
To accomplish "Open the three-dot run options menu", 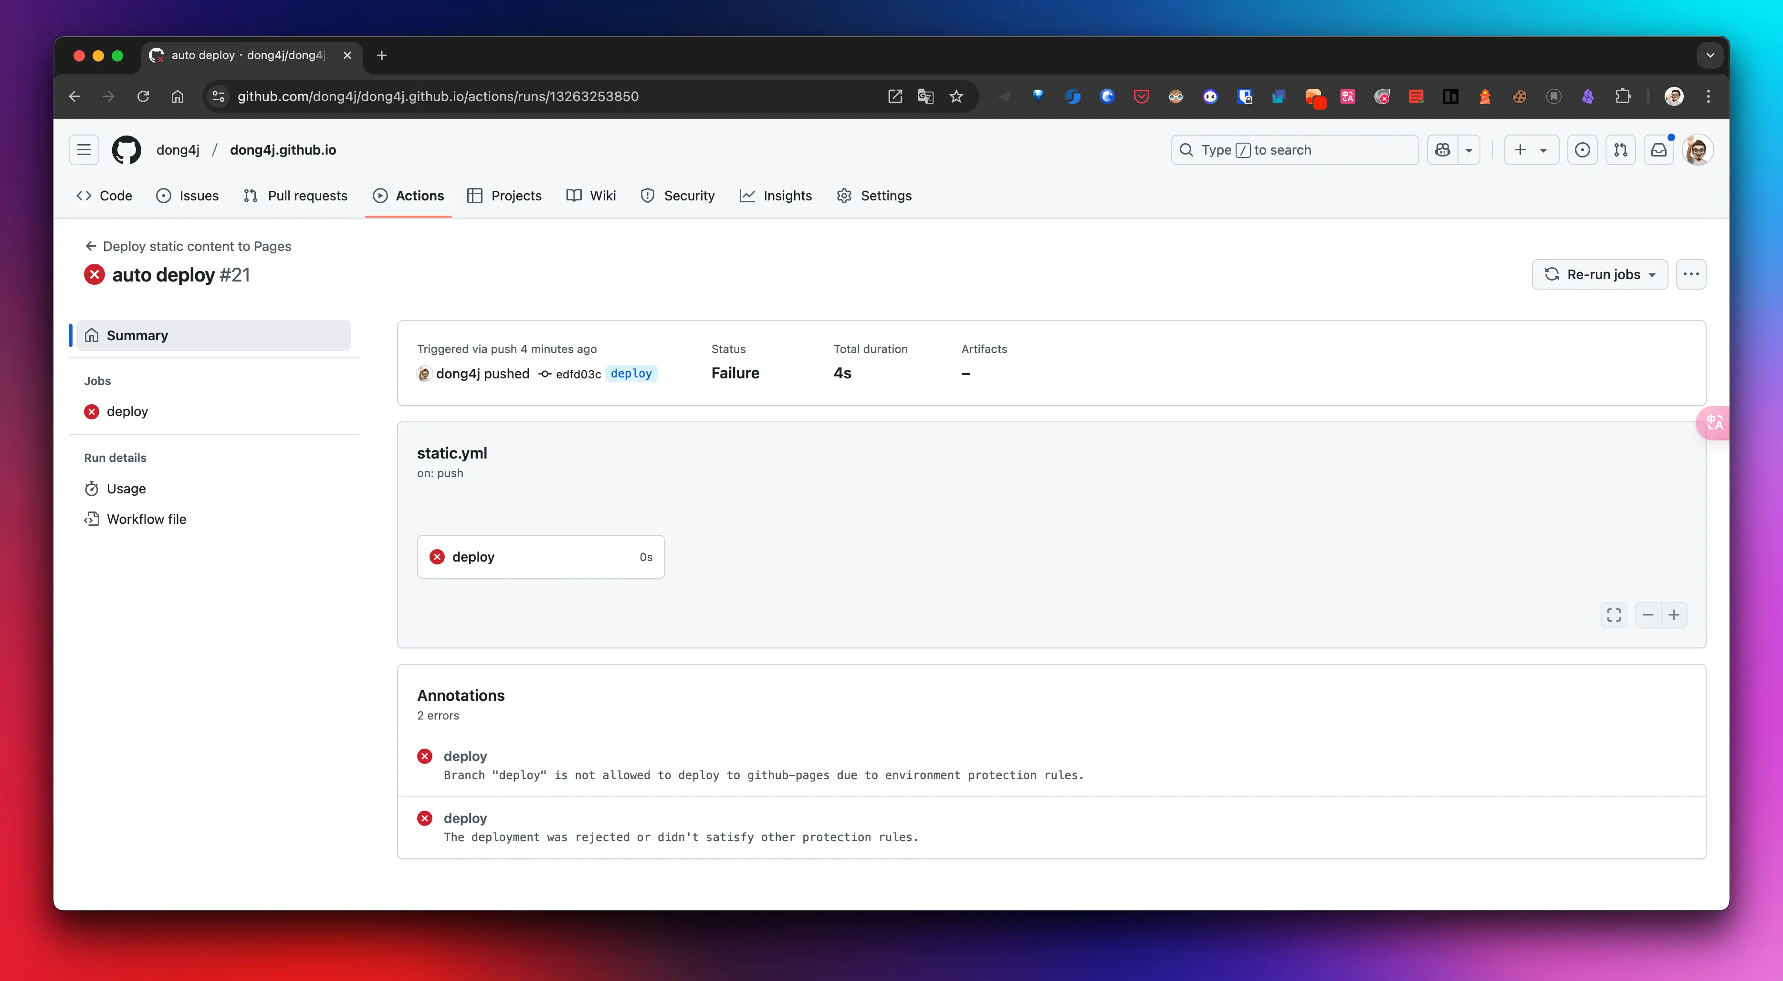I will click(1690, 275).
